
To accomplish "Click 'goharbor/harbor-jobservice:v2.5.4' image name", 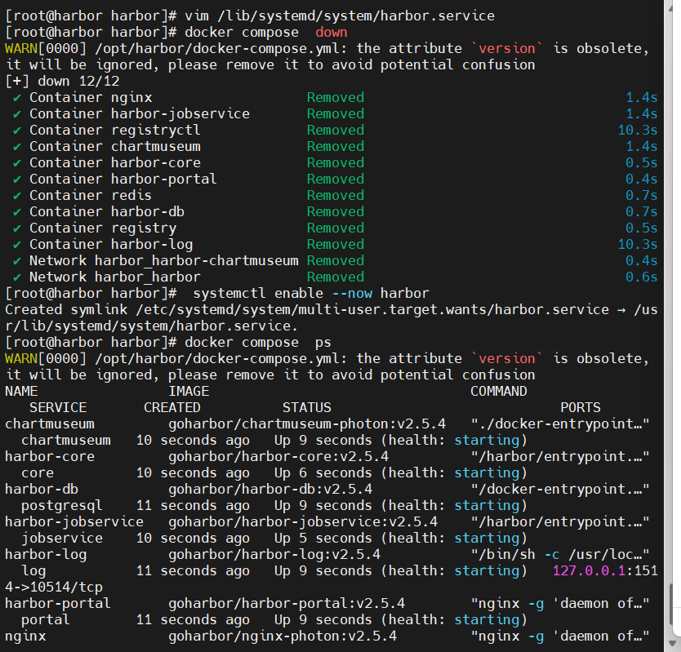I will pyautogui.click(x=303, y=521).
